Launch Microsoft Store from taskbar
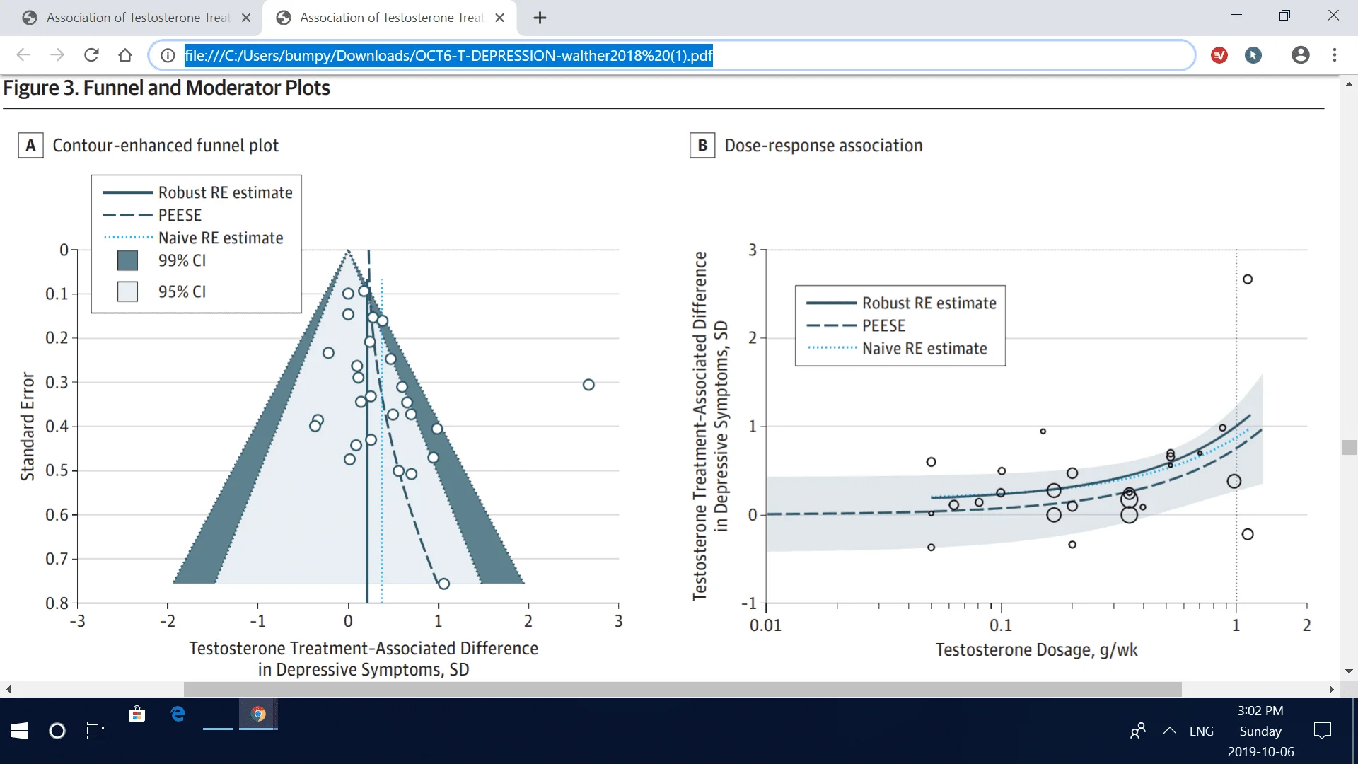1358x764 pixels. (137, 714)
